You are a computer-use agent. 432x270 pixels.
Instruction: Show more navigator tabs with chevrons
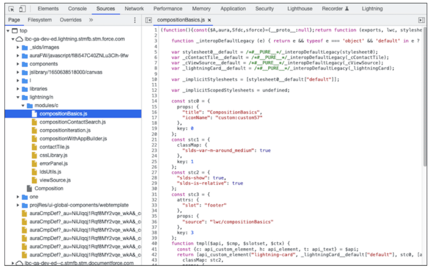[x=91, y=20]
